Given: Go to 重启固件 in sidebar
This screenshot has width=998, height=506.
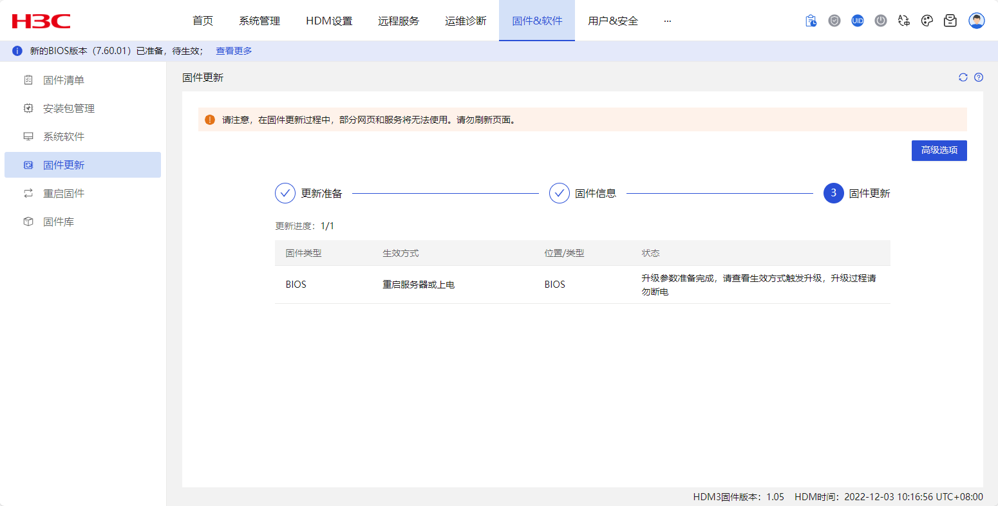Looking at the screenshot, I should coord(82,193).
